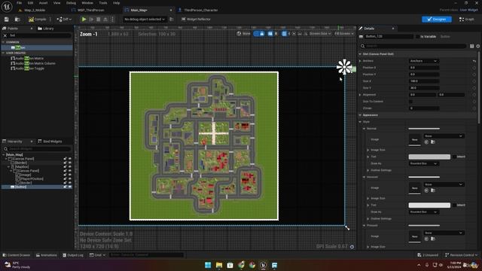Open the Asset menu
This screenshot has height=271, width=482.
pos(43,3)
